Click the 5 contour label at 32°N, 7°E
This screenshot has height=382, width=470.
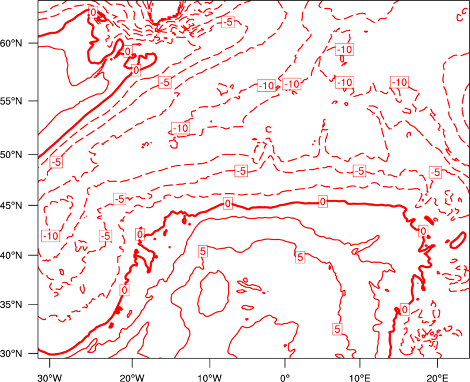pyautogui.click(x=337, y=329)
